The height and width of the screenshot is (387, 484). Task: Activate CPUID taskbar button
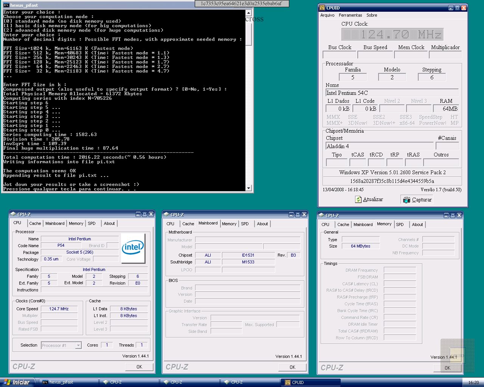pyautogui.click(x=311, y=382)
